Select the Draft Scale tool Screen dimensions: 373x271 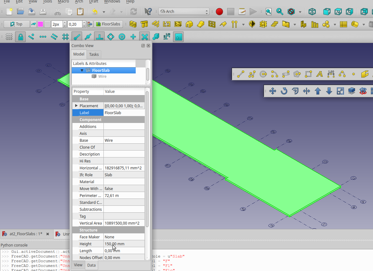[340, 91]
